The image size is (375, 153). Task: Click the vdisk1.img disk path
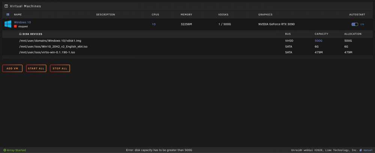pos(50,41)
